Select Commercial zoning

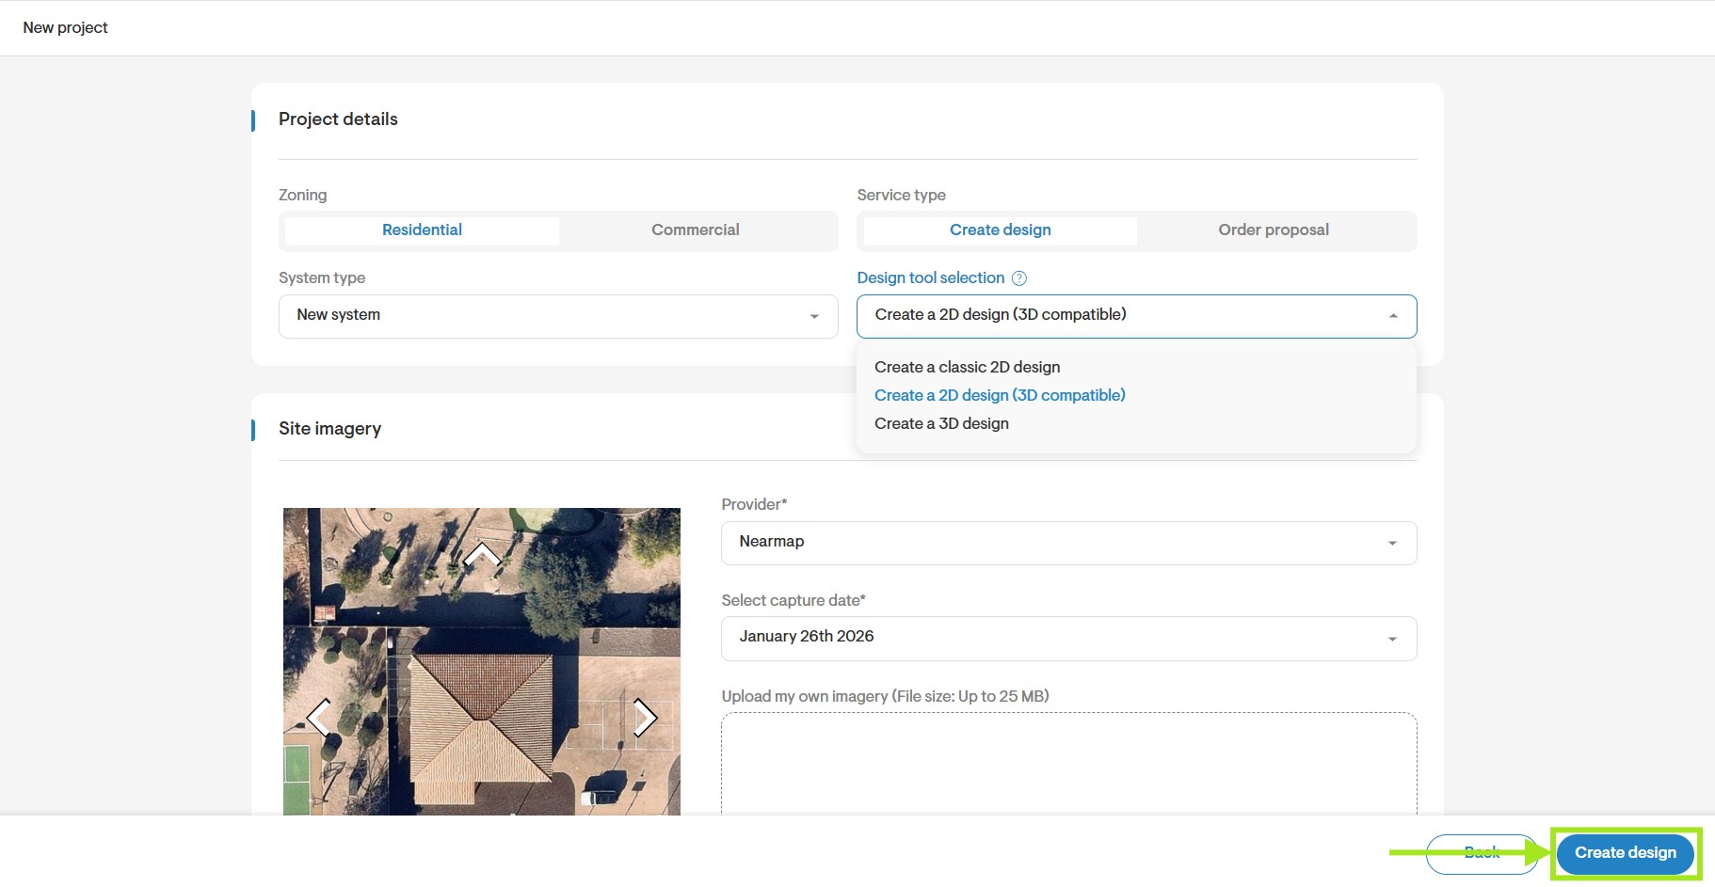tap(696, 230)
